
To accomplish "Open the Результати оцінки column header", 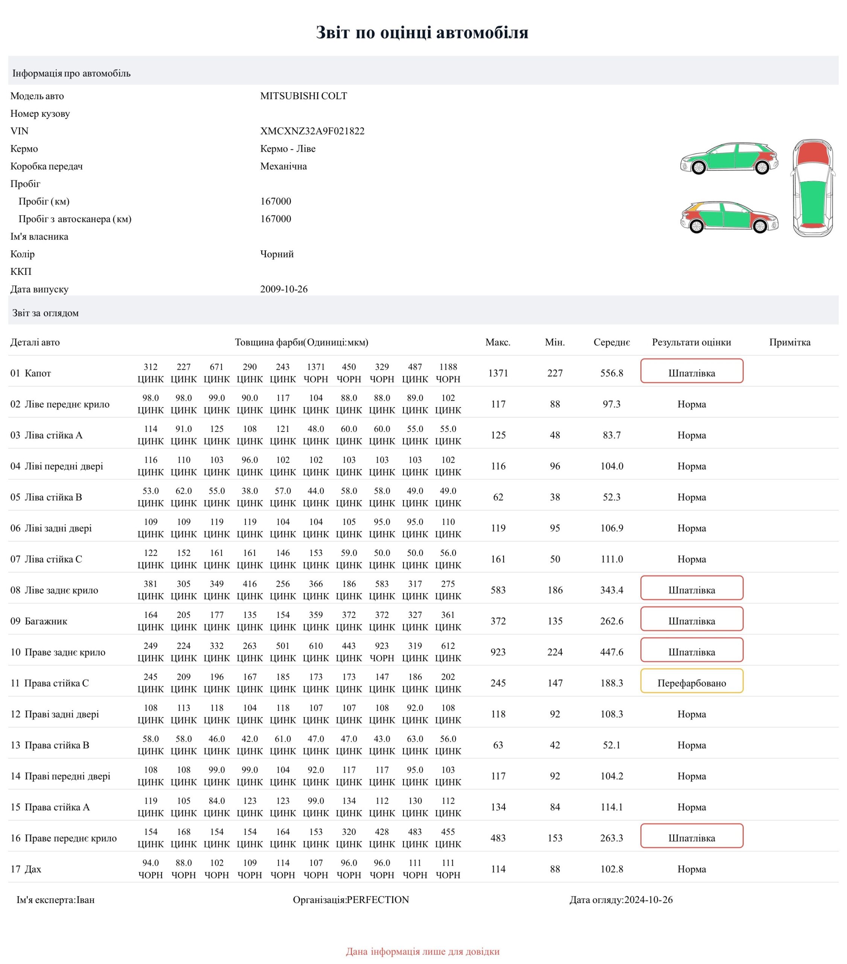I will coord(692,342).
